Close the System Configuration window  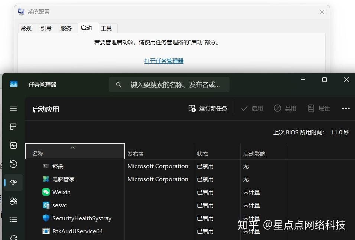point(322,12)
